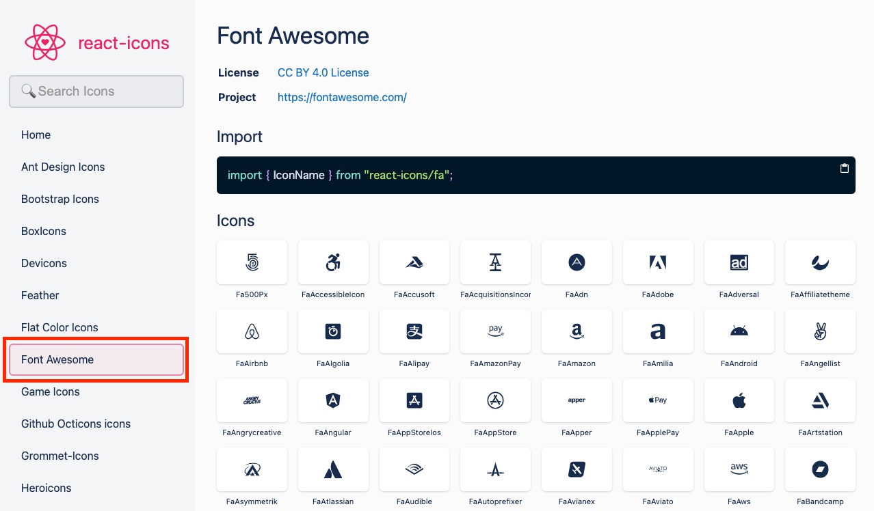Focus the Search Icons field
874x511 pixels.
96,92
